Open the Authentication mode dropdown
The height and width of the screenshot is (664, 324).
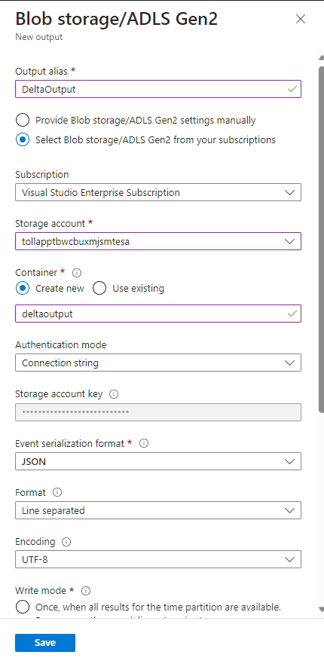158,363
